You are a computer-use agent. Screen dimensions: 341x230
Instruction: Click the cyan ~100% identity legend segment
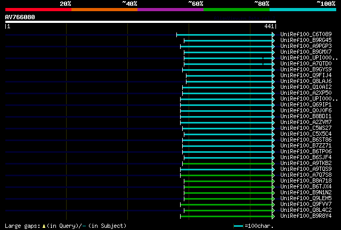click(x=303, y=10)
